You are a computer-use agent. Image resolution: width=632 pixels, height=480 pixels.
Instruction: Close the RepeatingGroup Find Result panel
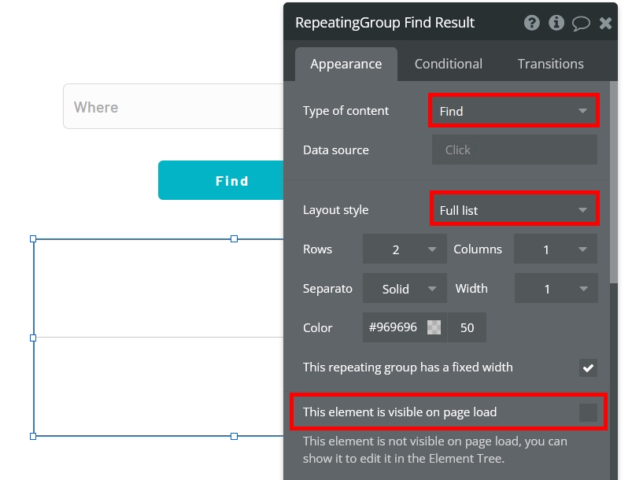tap(605, 24)
